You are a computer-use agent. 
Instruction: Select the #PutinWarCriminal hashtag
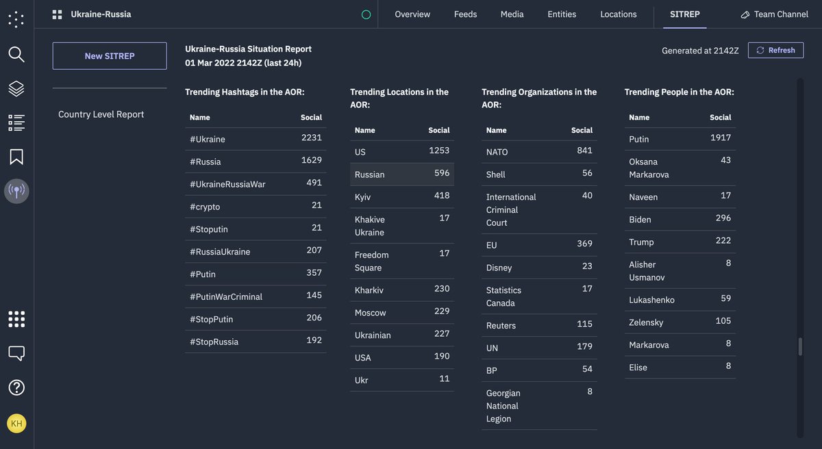click(x=256, y=296)
